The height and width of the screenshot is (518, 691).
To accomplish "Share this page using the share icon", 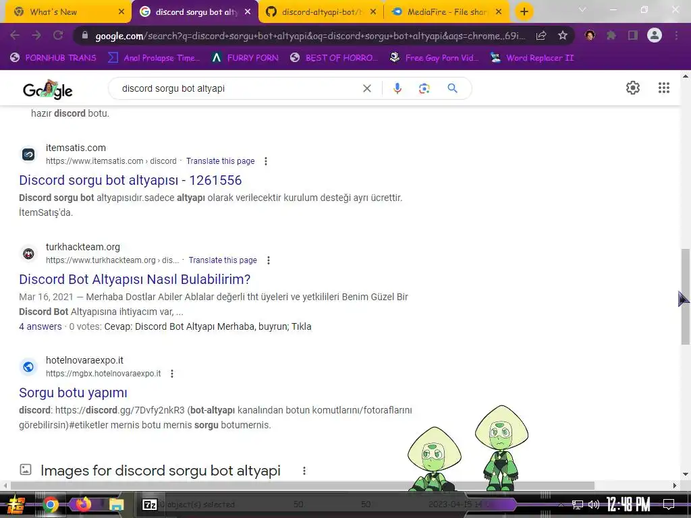I will pos(541,36).
